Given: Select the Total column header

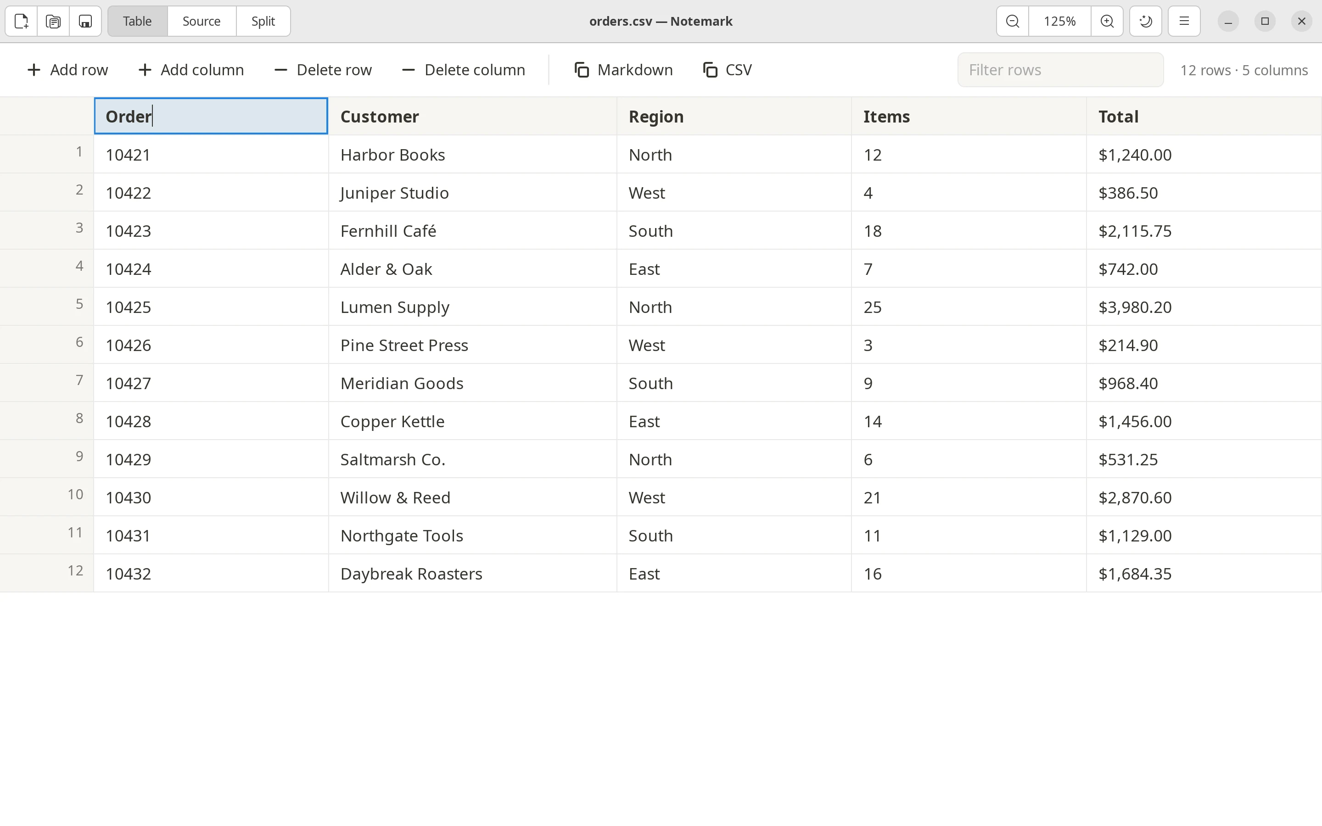Looking at the screenshot, I should [x=1204, y=117].
